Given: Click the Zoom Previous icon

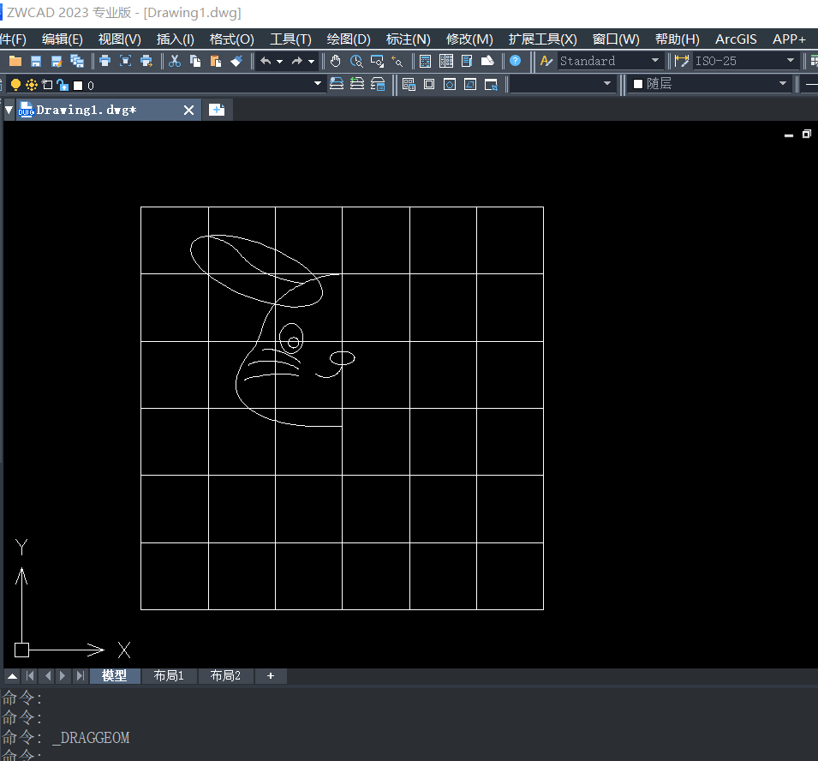Looking at the screenshot, I should (397, 61).
